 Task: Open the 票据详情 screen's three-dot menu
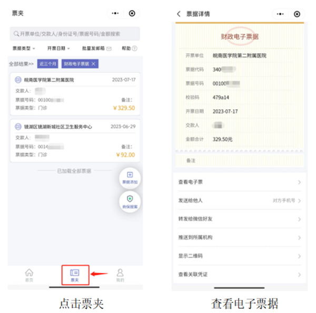point(280,14)
